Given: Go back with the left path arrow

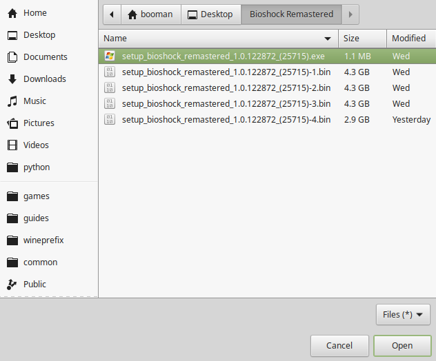Looking at the screenshot, I should point(112,14).
